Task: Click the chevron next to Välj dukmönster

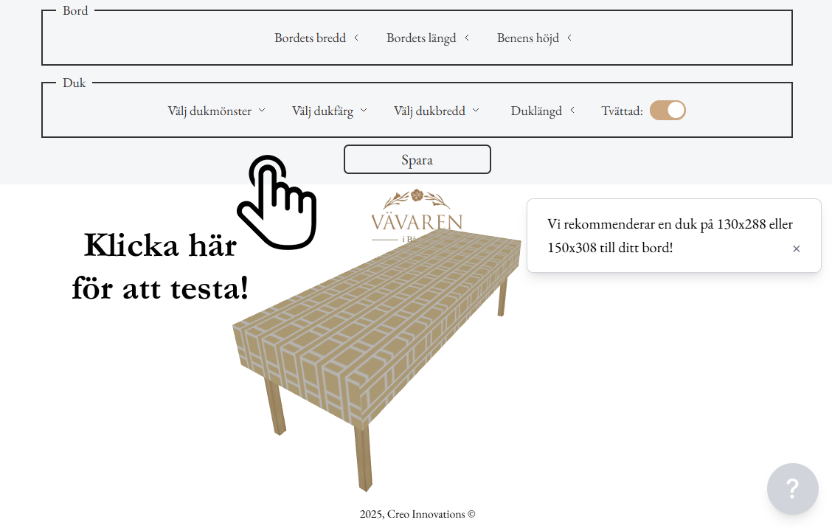Action: click(262, 111)
